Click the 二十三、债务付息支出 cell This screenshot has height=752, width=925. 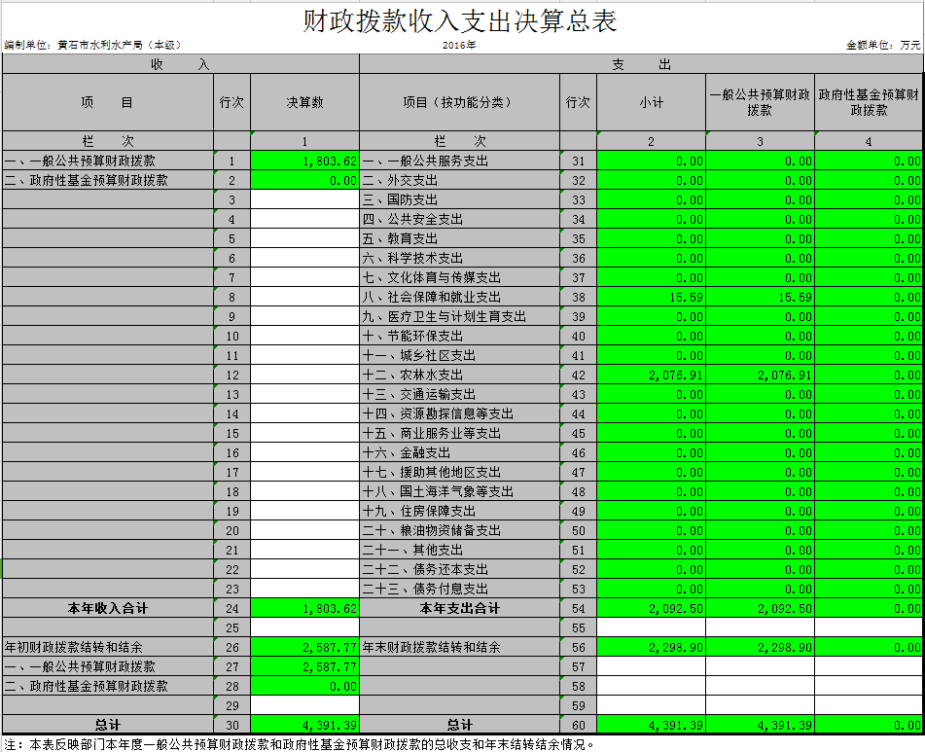point(459,590)
